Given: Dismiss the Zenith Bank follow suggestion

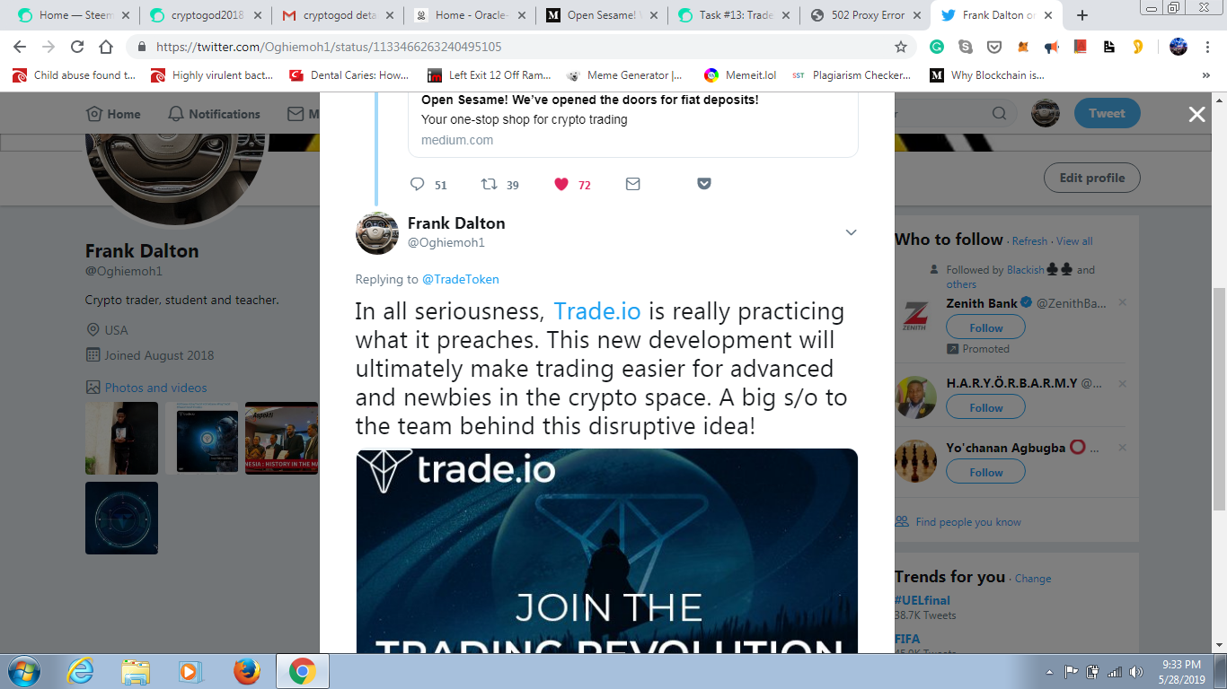Looking at the screenshot, I should (x=1122, y=303).
